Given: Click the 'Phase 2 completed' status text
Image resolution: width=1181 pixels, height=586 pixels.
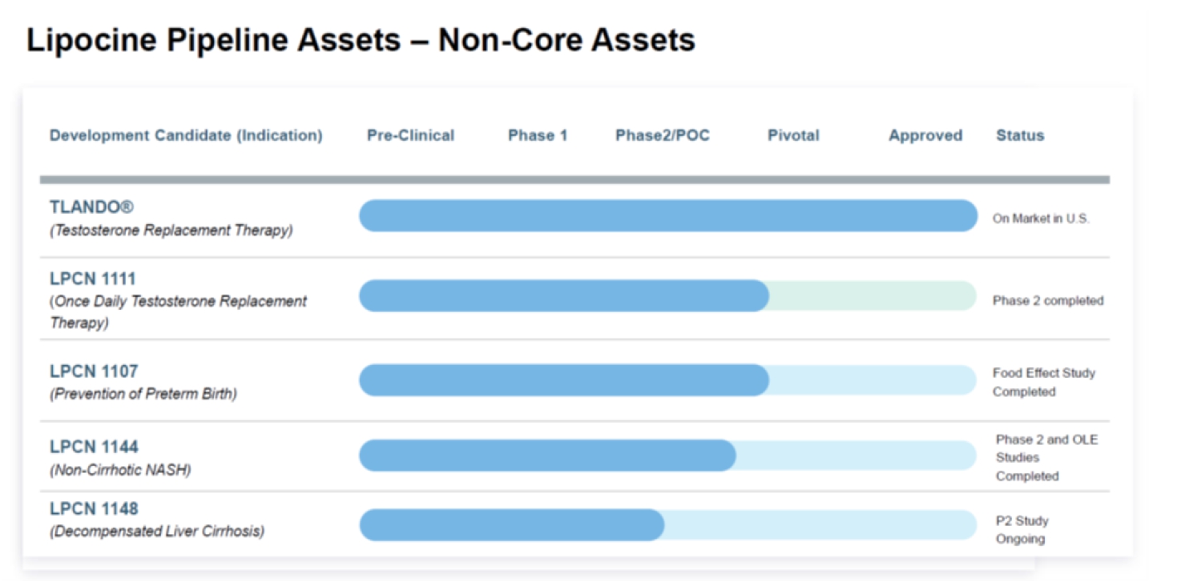Looking at the screenshot, I should [1047, 301].
